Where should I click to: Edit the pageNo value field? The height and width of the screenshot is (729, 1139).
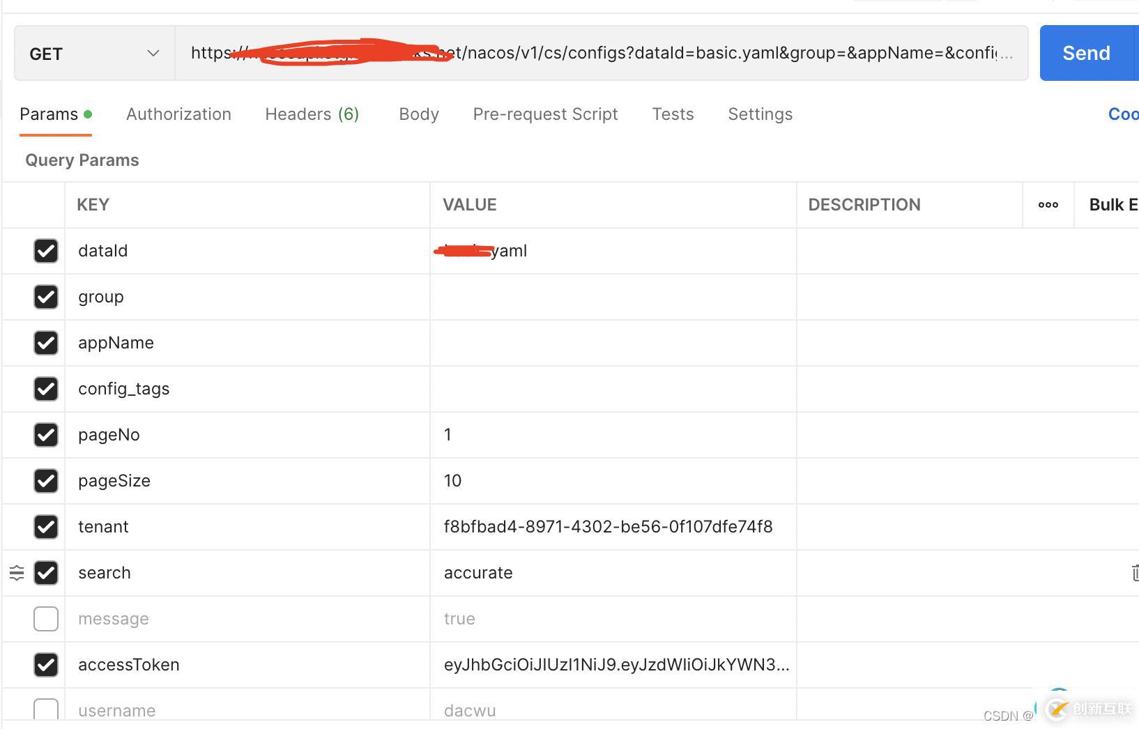(612, 435)
